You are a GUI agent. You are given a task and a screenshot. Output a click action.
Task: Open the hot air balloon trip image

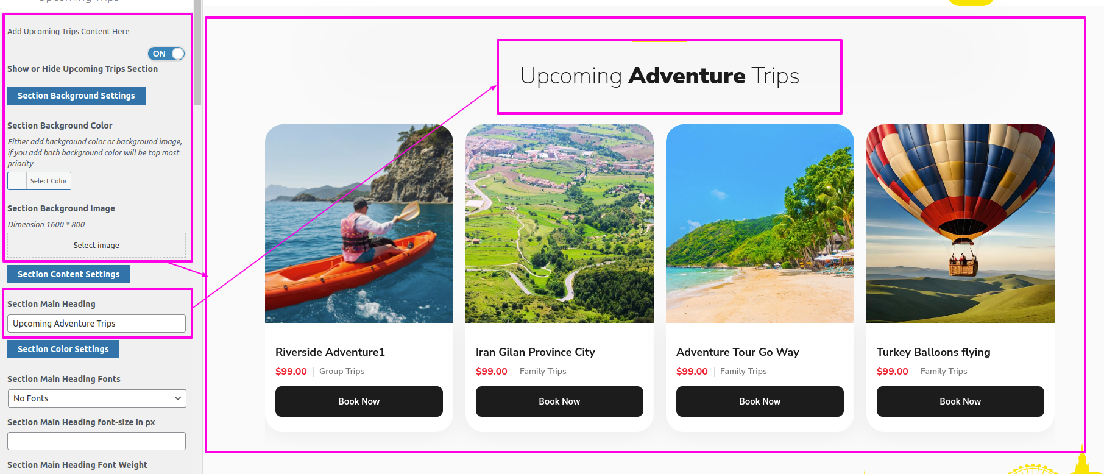click(x=960, y=224)
